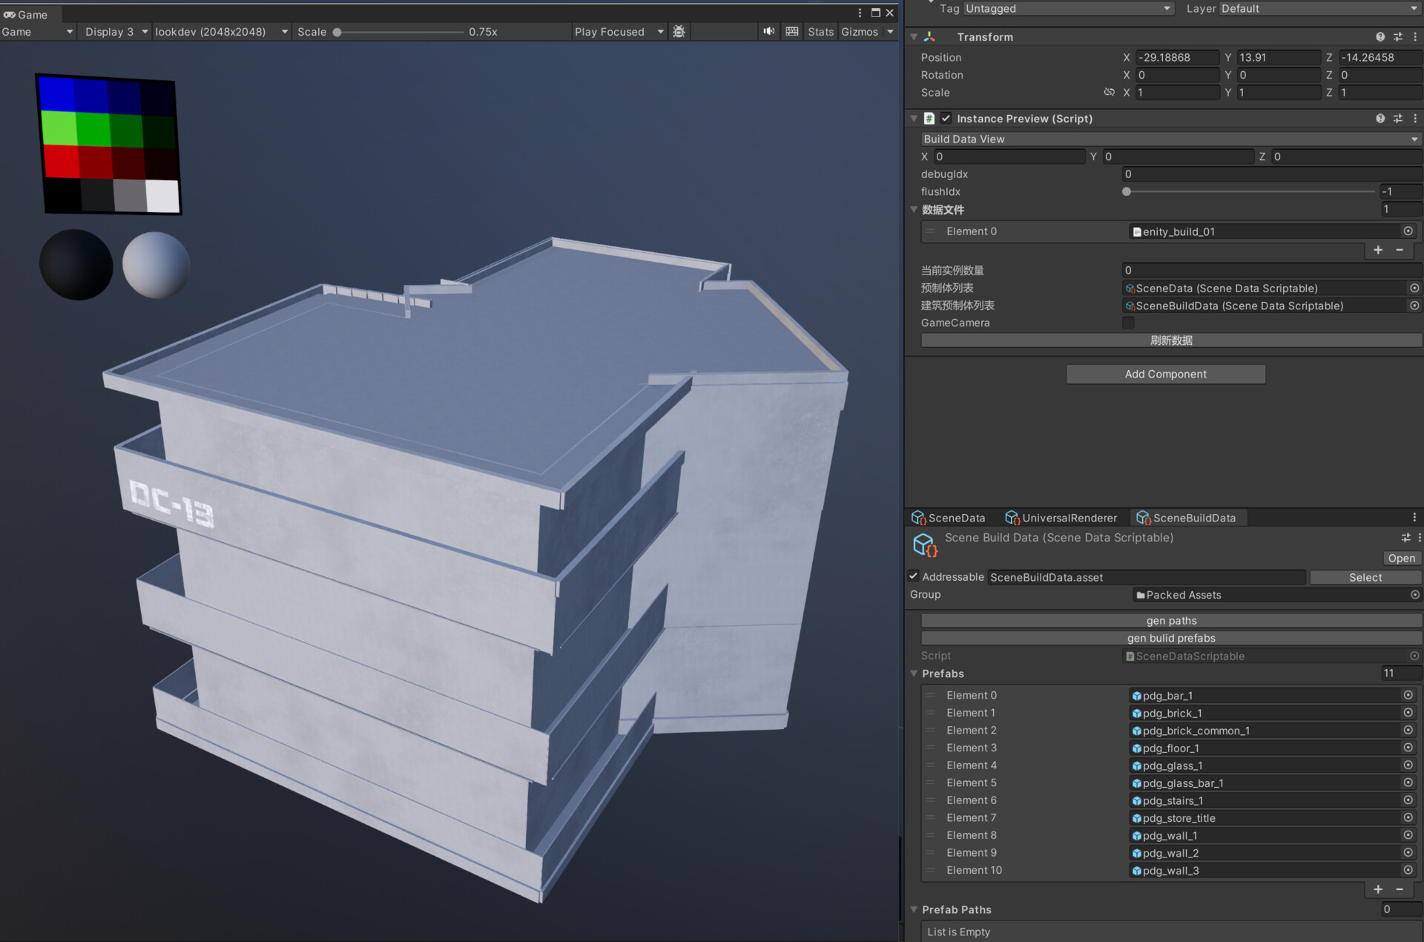Open the Build Data View dropdown
The image size is (1424, 942).
click(x=1168, y=139)
